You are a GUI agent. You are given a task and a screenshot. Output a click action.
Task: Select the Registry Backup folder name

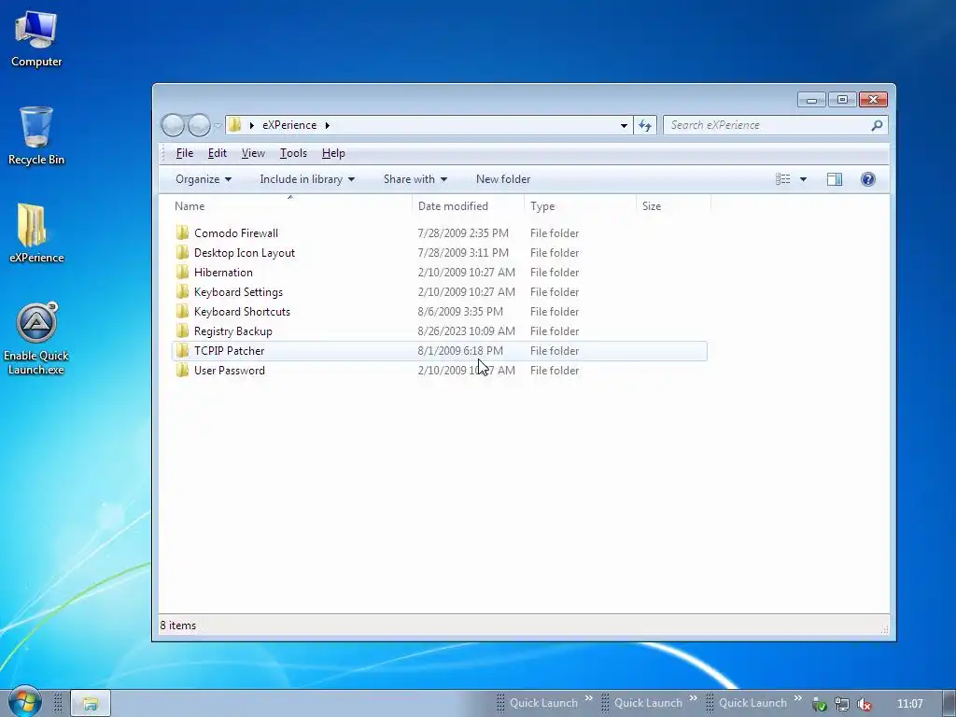click(232, 331)
